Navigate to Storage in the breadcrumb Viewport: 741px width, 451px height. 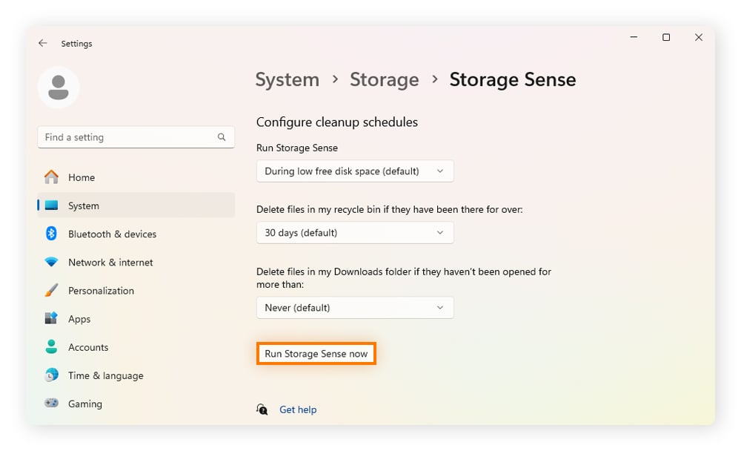point(384,80)
